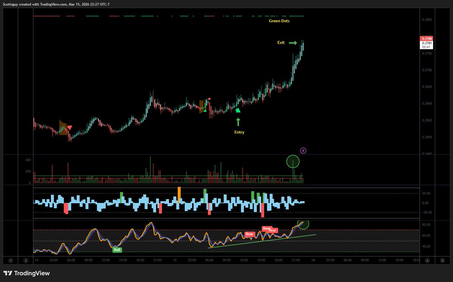453x282 pixels.
Task: Click the -25.00 oscillator axis value
Action: pos(427,212)
